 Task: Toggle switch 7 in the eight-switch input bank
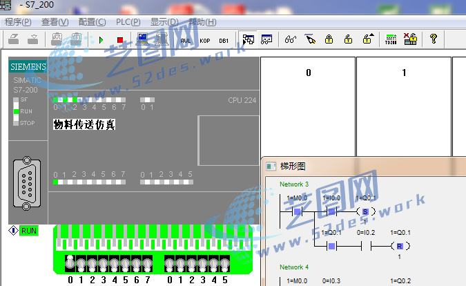pyautogui.click(x=148, y=263)
